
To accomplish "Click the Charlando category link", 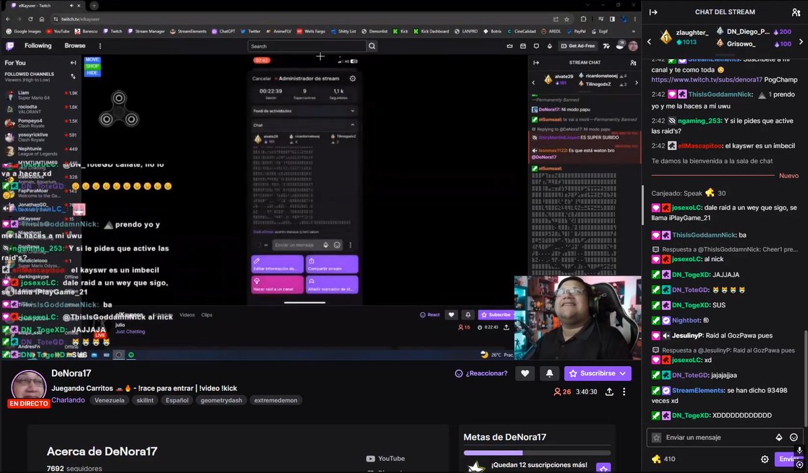I will pos(69,400).
